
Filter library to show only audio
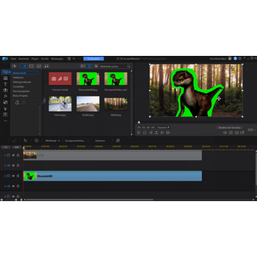pos(46,66)
